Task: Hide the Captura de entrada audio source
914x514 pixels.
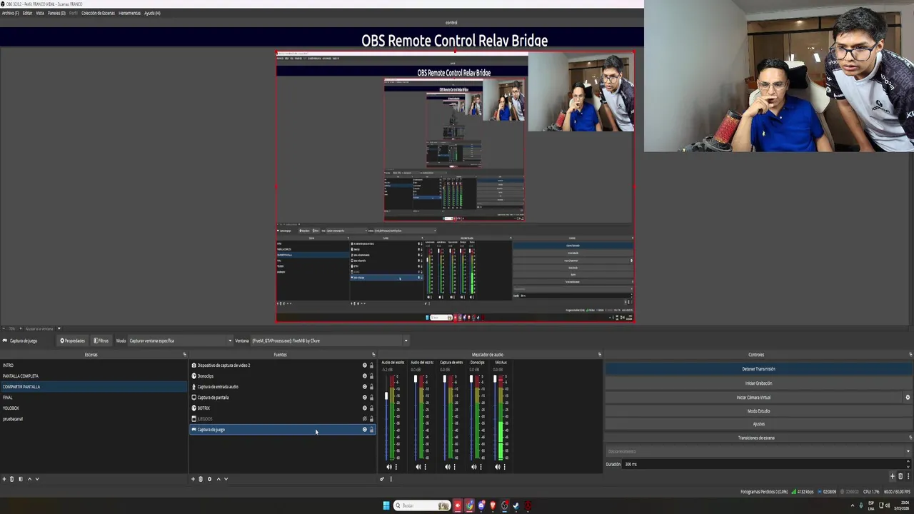Action: point(364,387)
